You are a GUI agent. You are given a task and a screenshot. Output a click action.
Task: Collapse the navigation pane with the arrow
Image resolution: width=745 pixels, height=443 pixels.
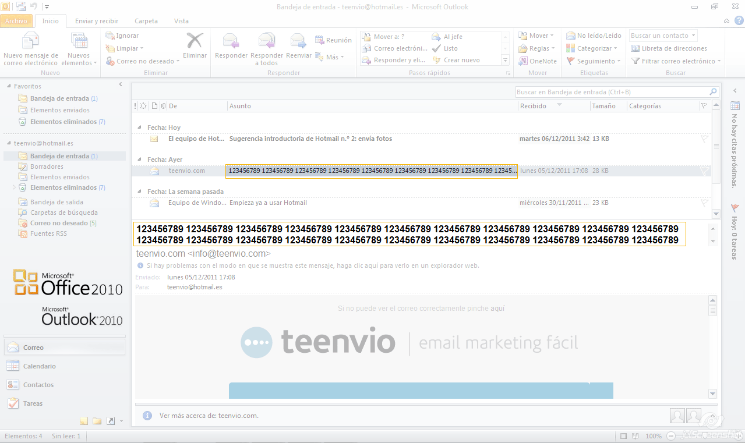(121, 85)
